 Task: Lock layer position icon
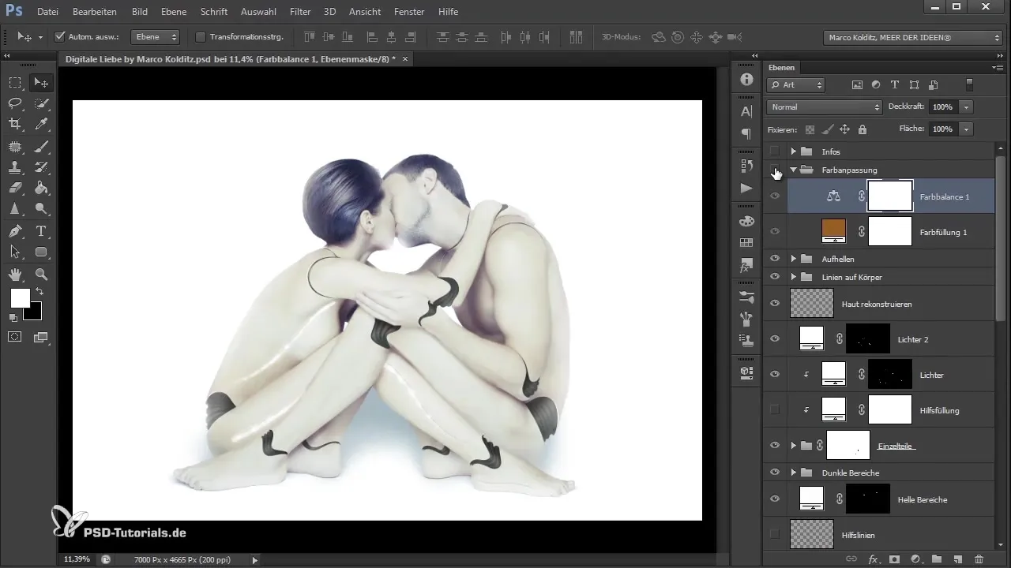point(844,129)
